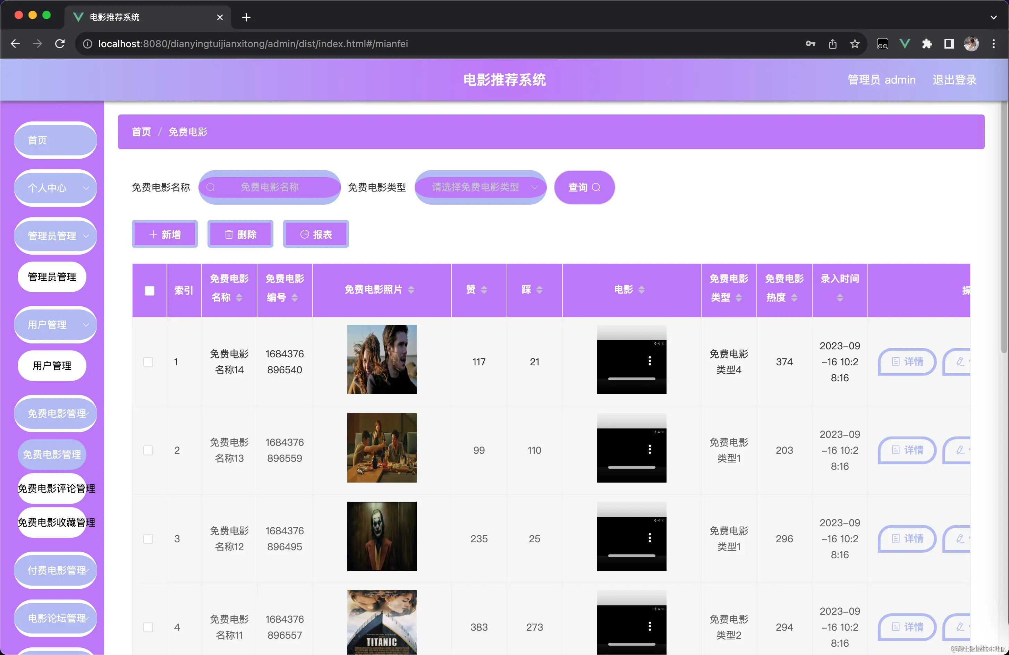Open the browser extensions puzzle icon
This screenshot has width=1009, height=655.
tap(927, 44)
